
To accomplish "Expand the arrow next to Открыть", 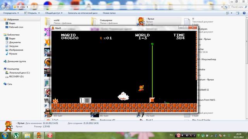I will [39, 13].
